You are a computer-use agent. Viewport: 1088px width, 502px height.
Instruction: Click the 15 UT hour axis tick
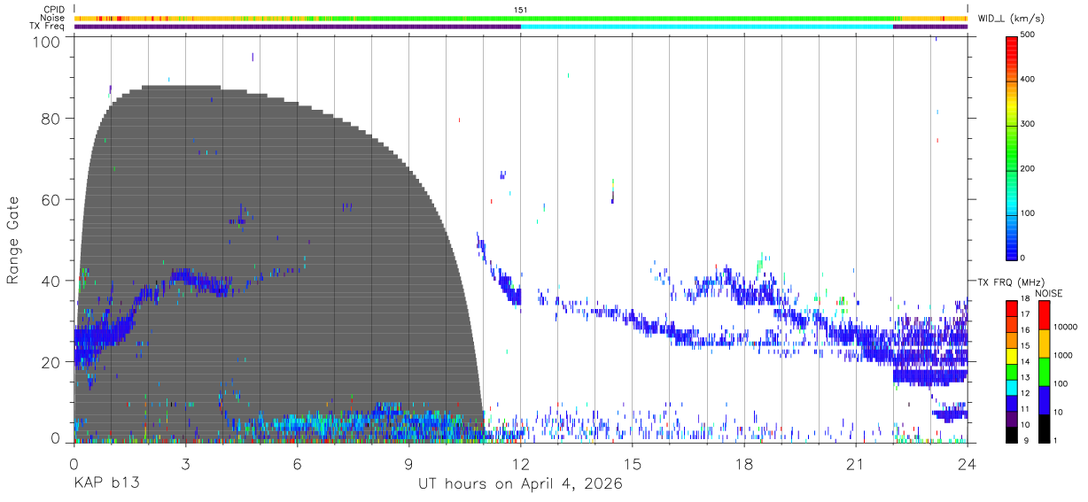point(632,464)
